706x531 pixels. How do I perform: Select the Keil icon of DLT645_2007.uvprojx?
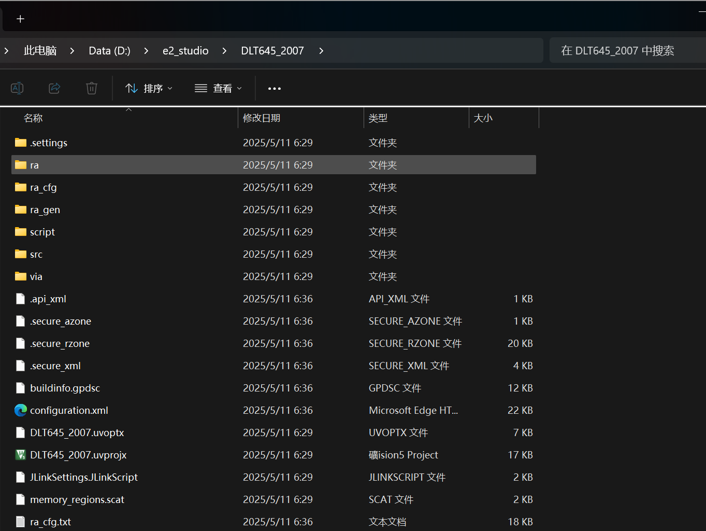pos(21,455)
